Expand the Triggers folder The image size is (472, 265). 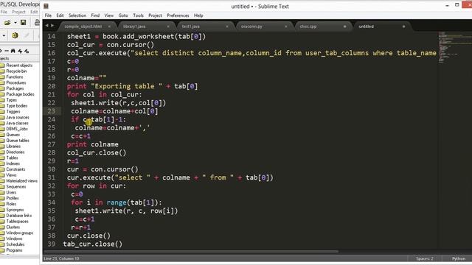tap(13, 111)
